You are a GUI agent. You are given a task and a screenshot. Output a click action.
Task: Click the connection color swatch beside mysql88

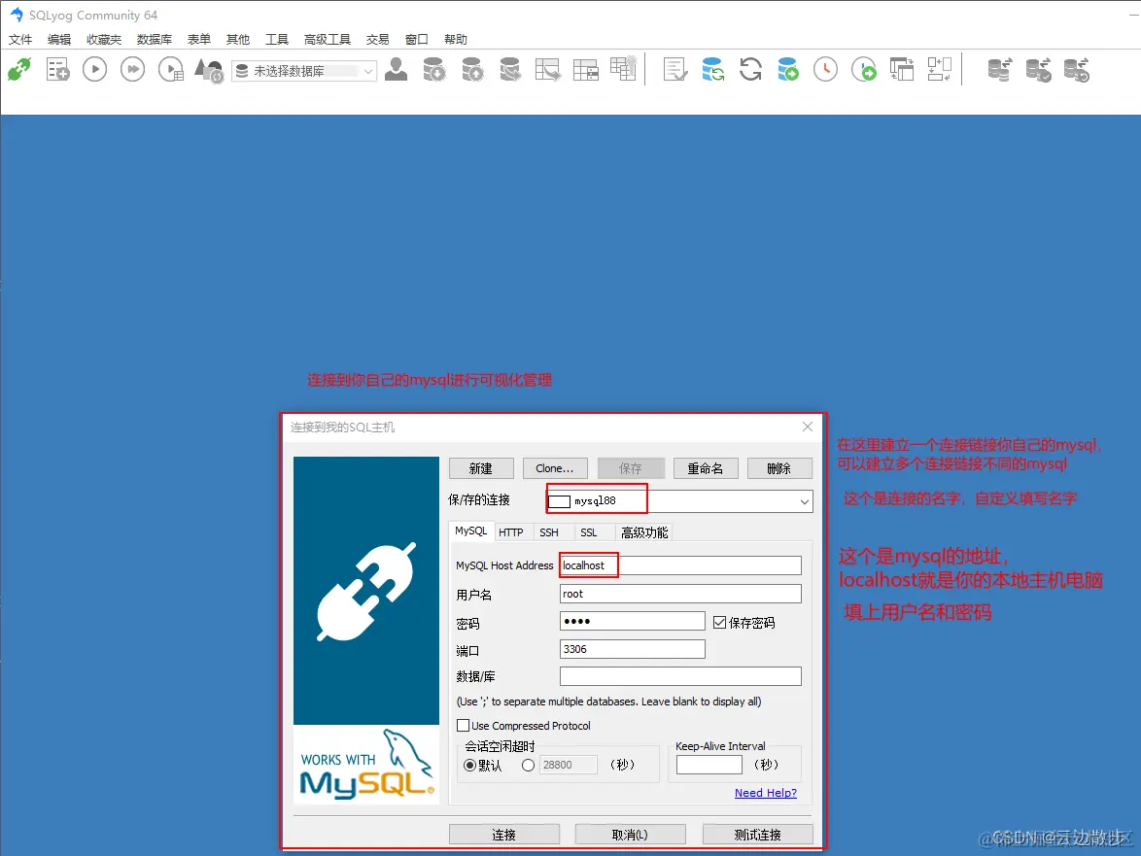pos(559,501)
